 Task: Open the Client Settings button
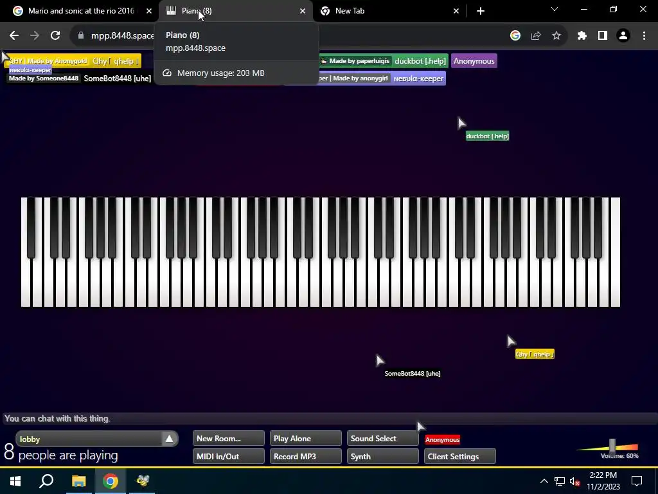point(459,456)
